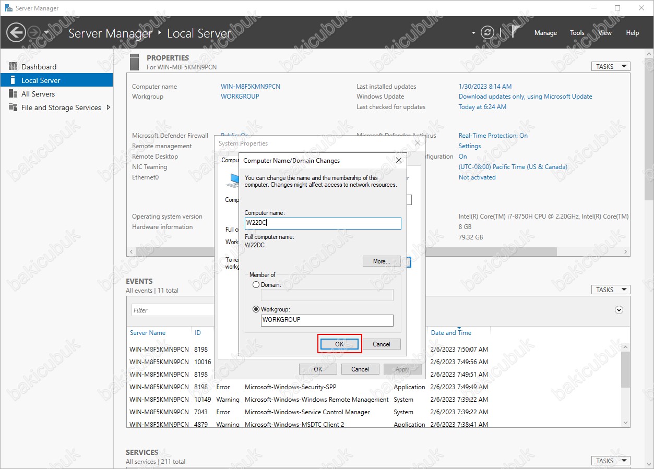
Task: Select the Microsoft-Windows-Service Control Manager event cell
Action: pos(307,412)
